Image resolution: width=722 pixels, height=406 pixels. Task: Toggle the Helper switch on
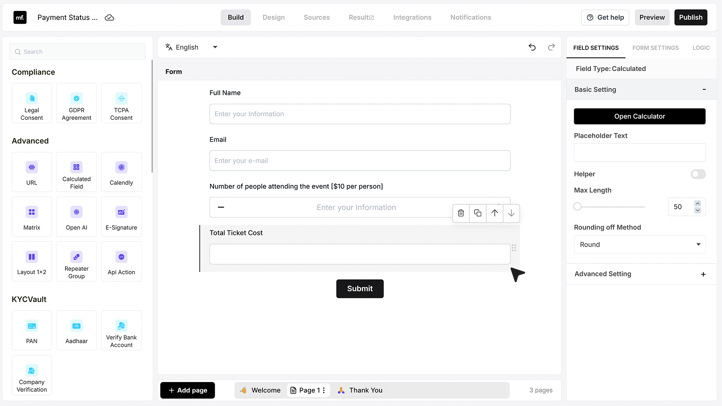[x=698, y=174]
